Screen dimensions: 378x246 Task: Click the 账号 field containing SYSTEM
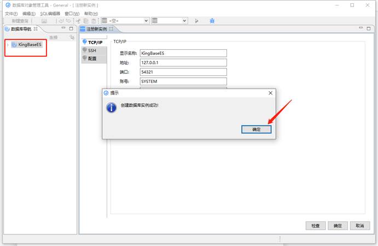183,81
